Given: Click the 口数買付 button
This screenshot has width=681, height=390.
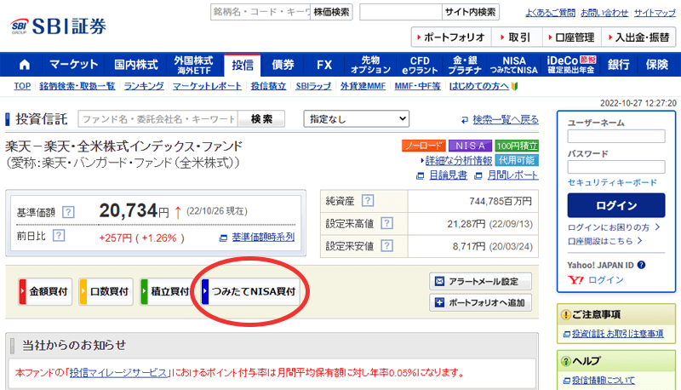Looking at the screenshot, I should coord(106,291).
